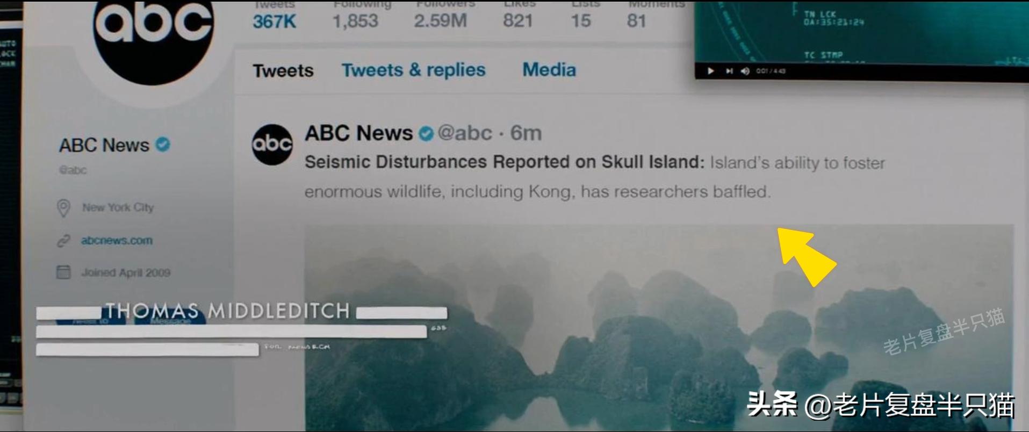Click the Seismic Disturbances tweet headline
This screenshot has height=432, width=1029.
[505, 162]
